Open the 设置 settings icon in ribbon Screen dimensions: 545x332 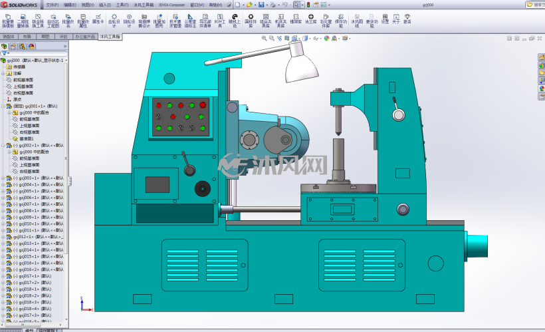385,19
